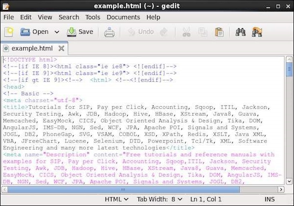294x206 pixels.
Task: Open the View menu
Action: (x=45, y=17)
